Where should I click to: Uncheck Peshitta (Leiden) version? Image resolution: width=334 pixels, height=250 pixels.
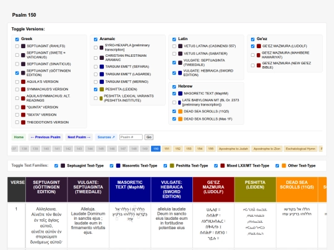pos(96,90)
